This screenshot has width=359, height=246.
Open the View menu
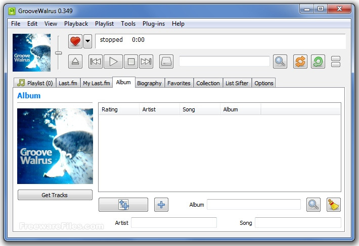pos(51,24)
